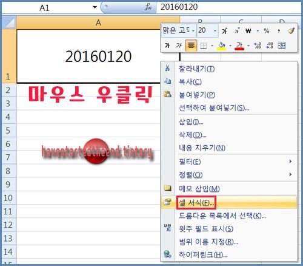Apply comma style format
Viewport: 303px width, 266px height.
(279, 31)
